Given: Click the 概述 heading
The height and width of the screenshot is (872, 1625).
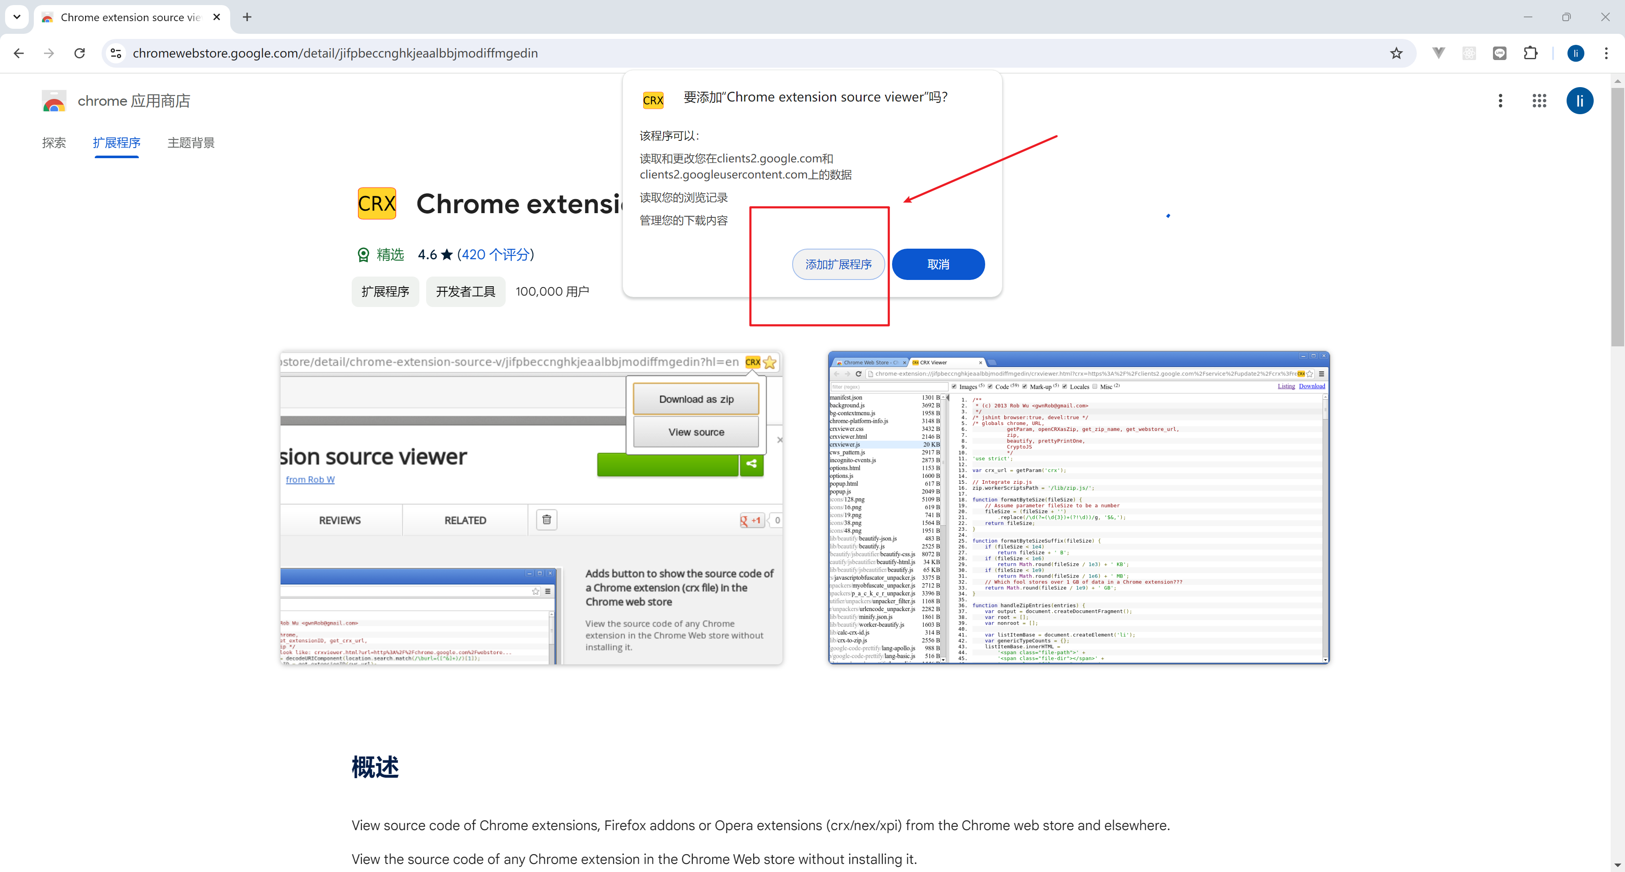Looking at the screenshot, I should (x=375, y=768).
